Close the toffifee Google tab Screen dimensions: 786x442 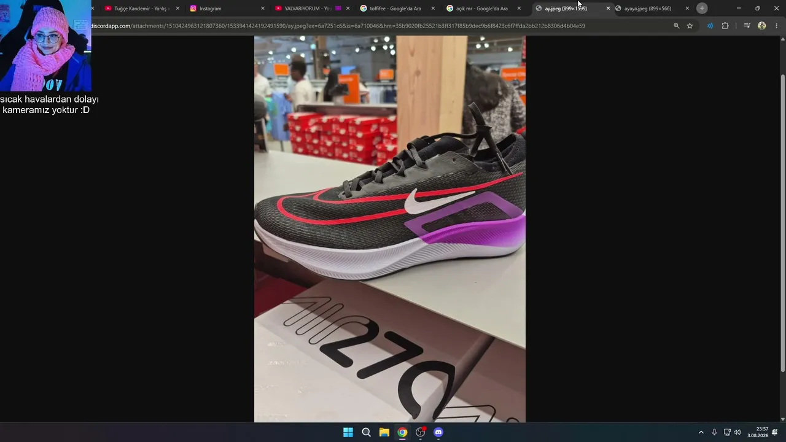[433, 9]
